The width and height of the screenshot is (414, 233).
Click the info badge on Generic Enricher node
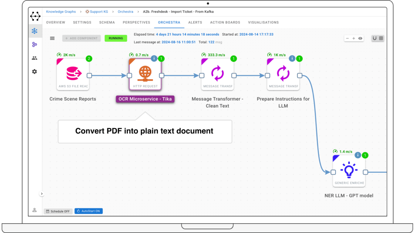coord(358,155)
